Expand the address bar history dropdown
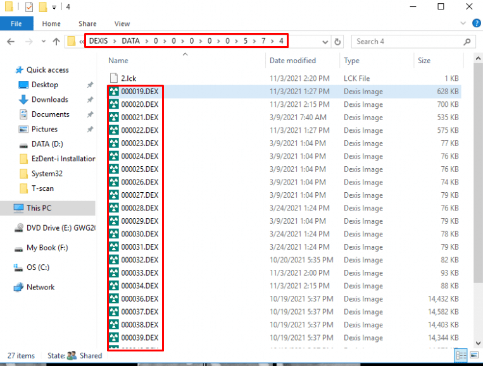 point(325,42)
